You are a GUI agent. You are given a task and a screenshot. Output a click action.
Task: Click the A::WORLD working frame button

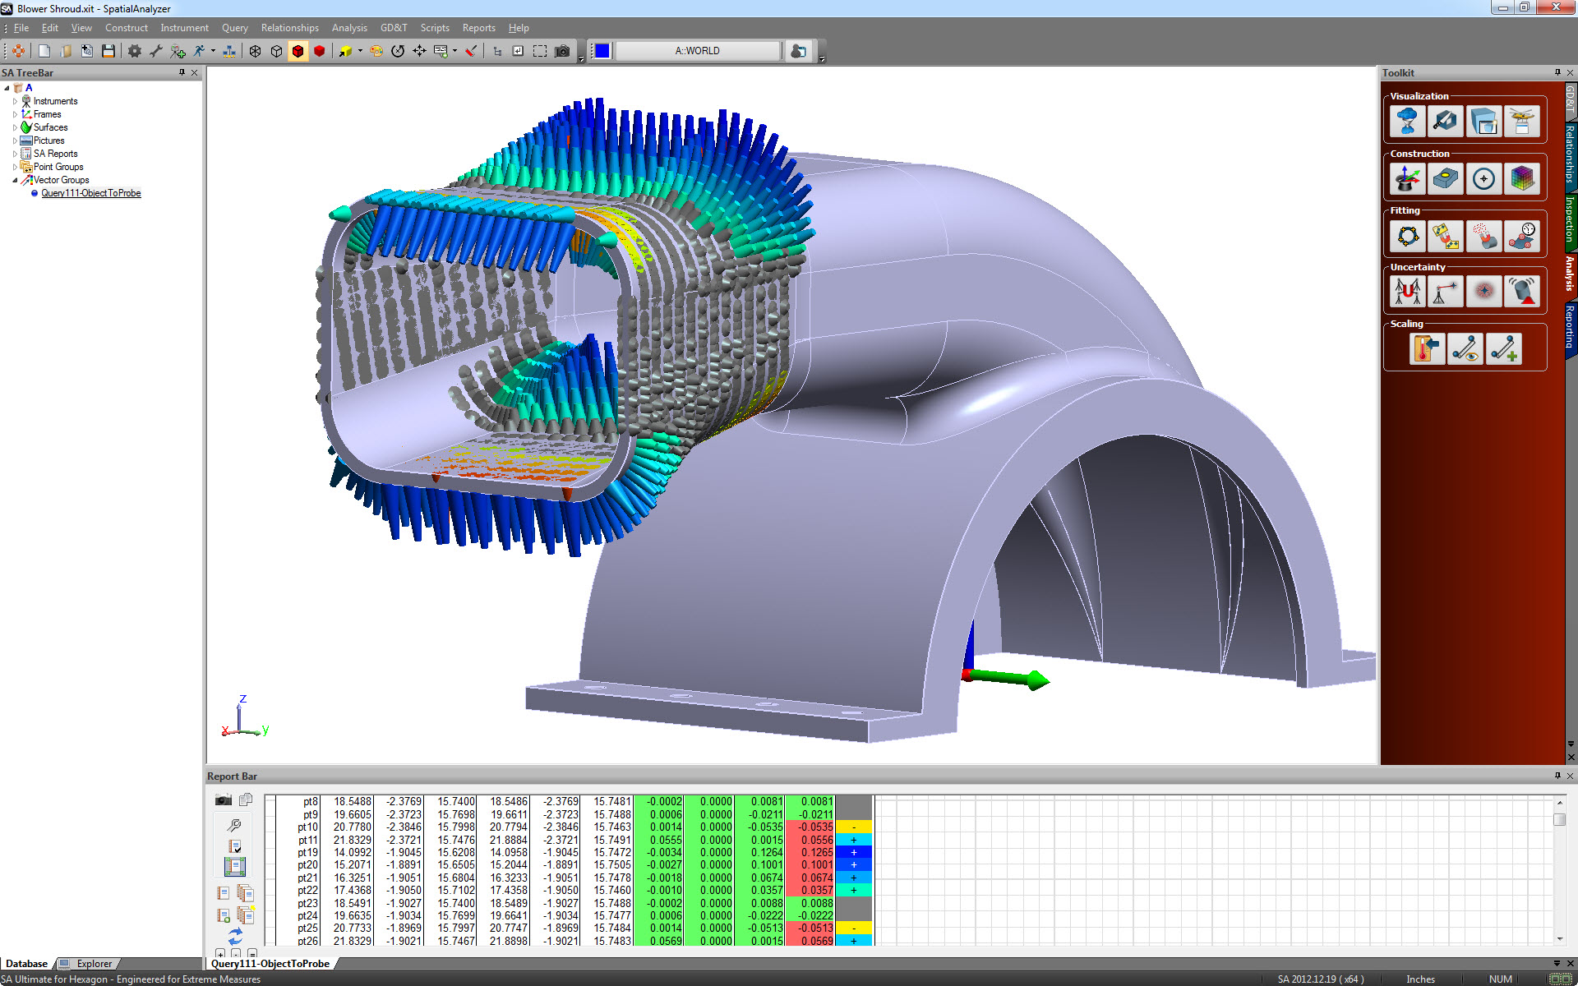[x=697, y=51]
